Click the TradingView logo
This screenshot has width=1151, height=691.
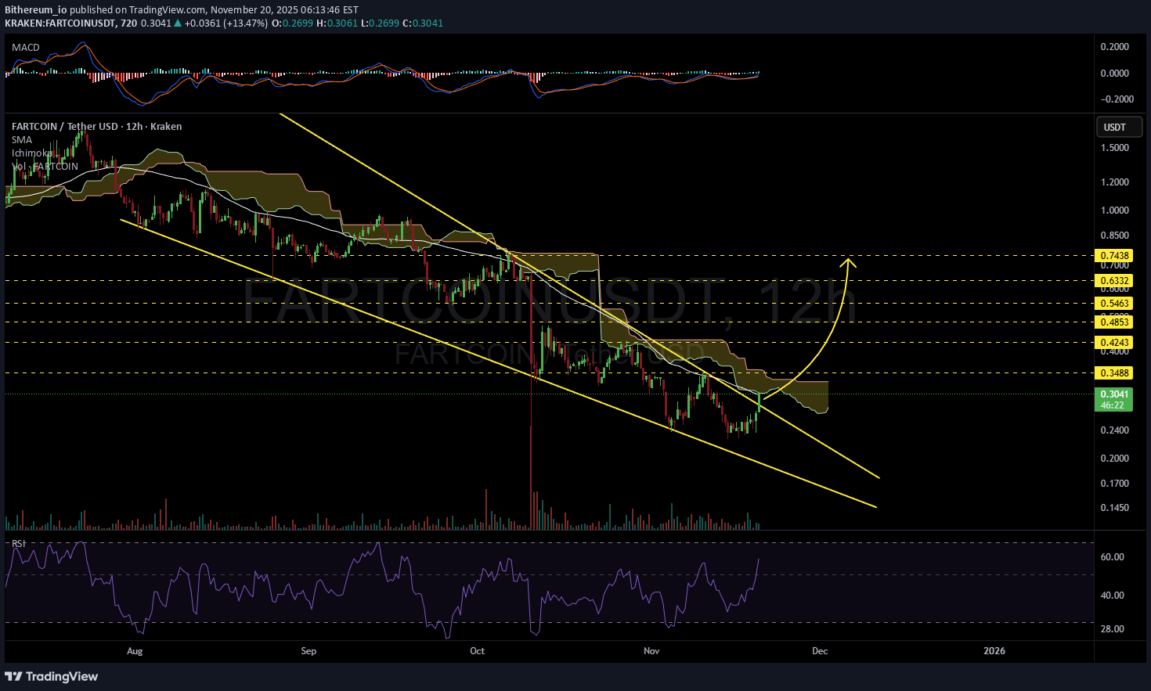(52, 676)
